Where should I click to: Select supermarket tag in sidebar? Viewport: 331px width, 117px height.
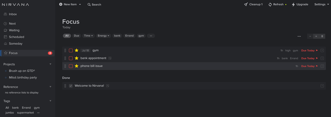point(25,113)
